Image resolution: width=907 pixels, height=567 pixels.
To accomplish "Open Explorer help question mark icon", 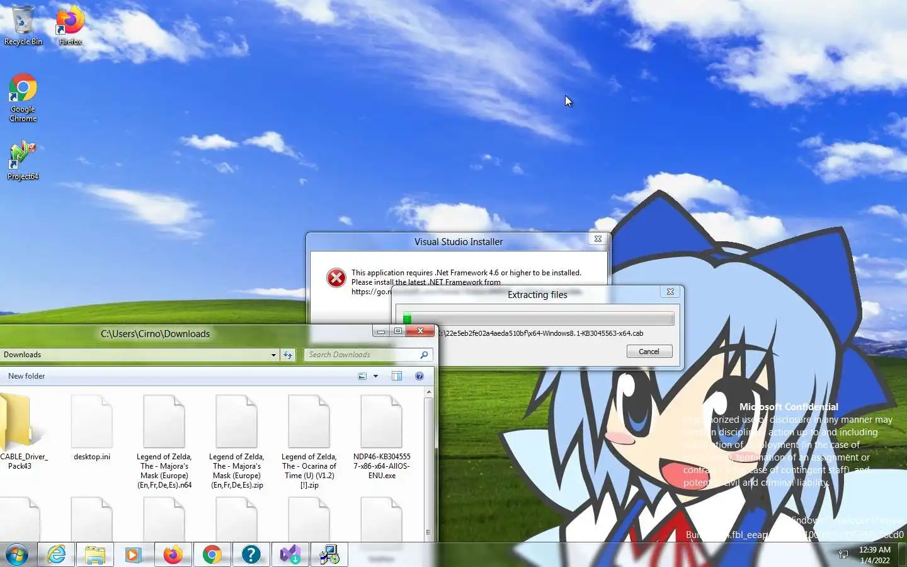I will click(x=419, y=376).
